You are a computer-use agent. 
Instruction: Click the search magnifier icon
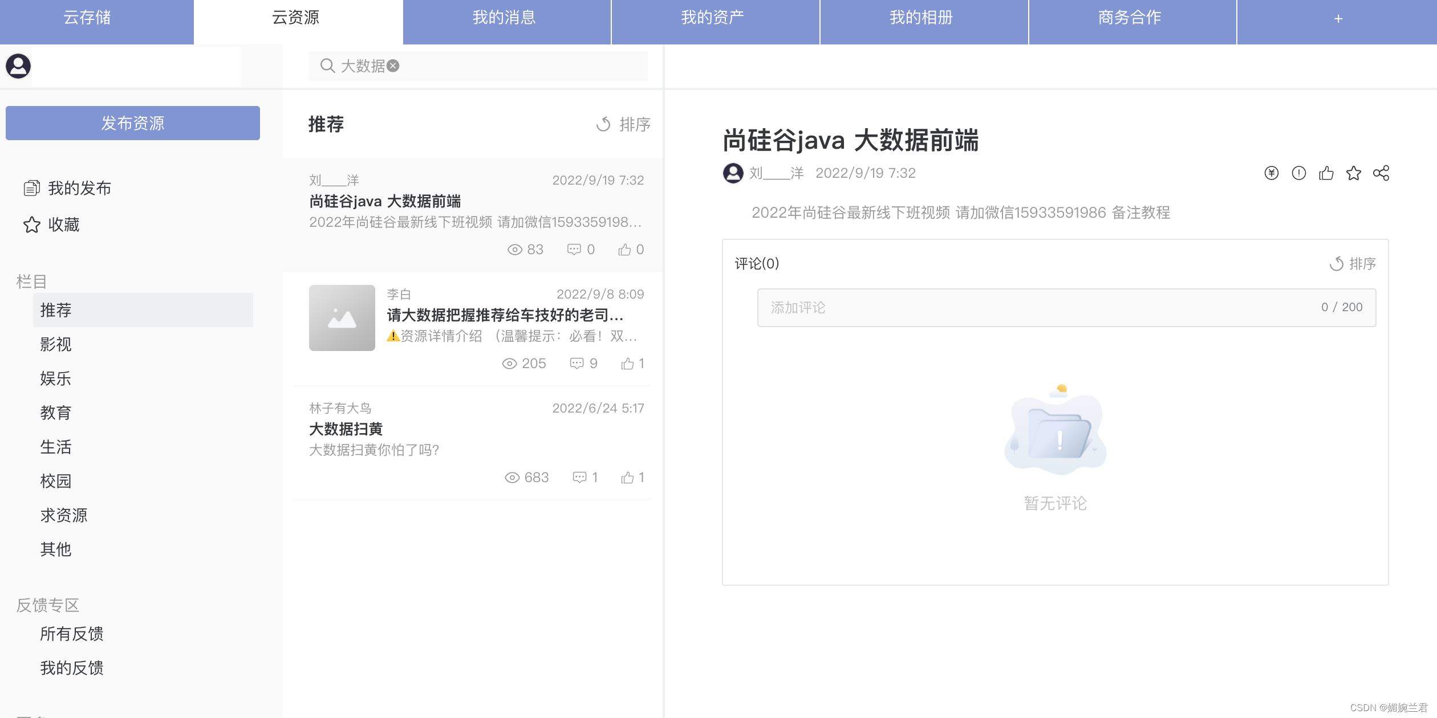click(327, 66)
